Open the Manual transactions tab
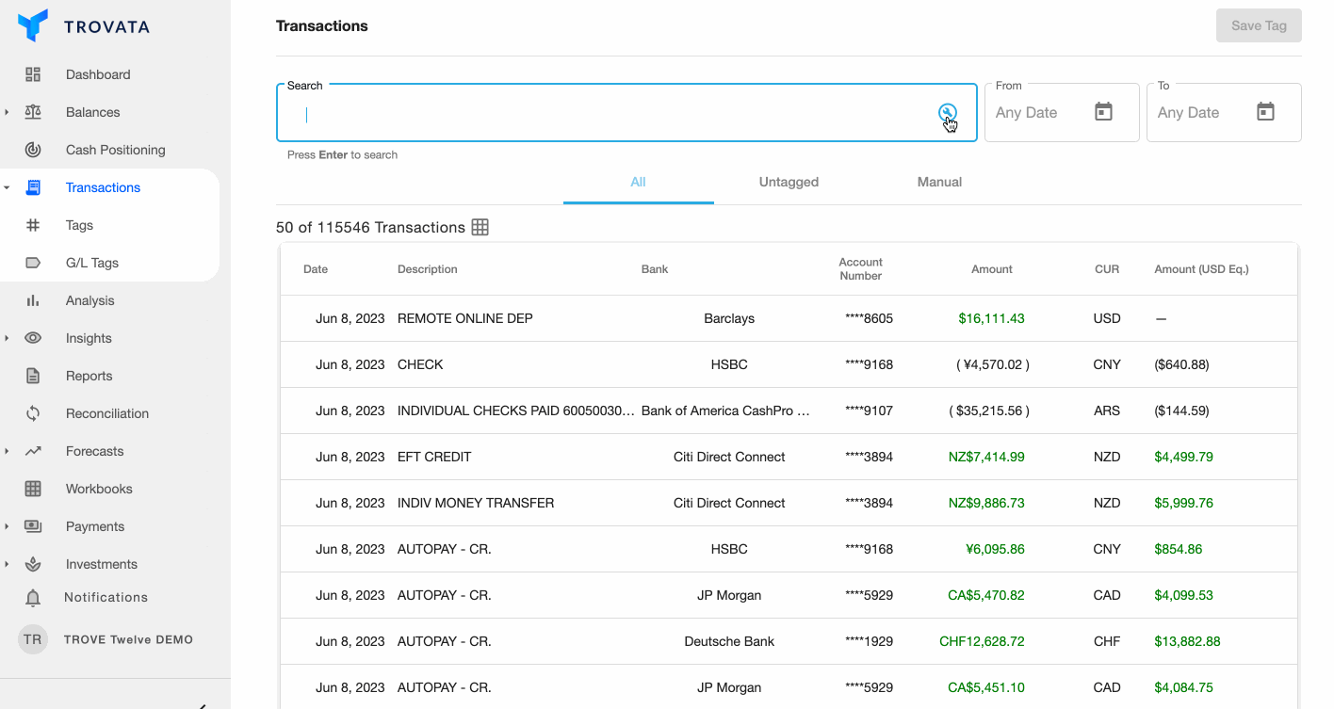The height and width of the screenshot is (709, 1334). coord(939,182)
